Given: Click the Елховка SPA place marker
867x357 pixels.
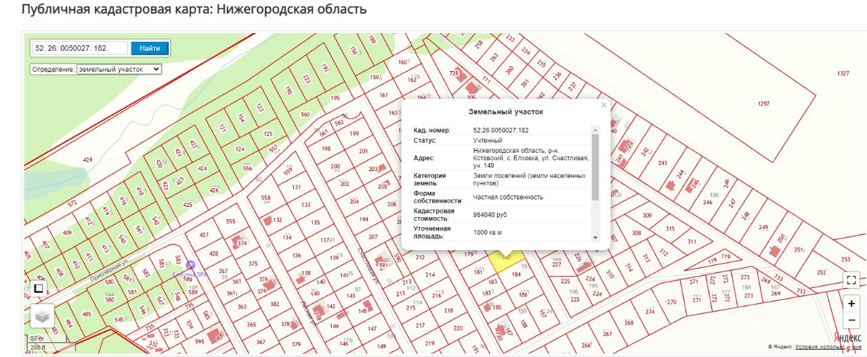Looking at the screenshot, I should 190,265.
